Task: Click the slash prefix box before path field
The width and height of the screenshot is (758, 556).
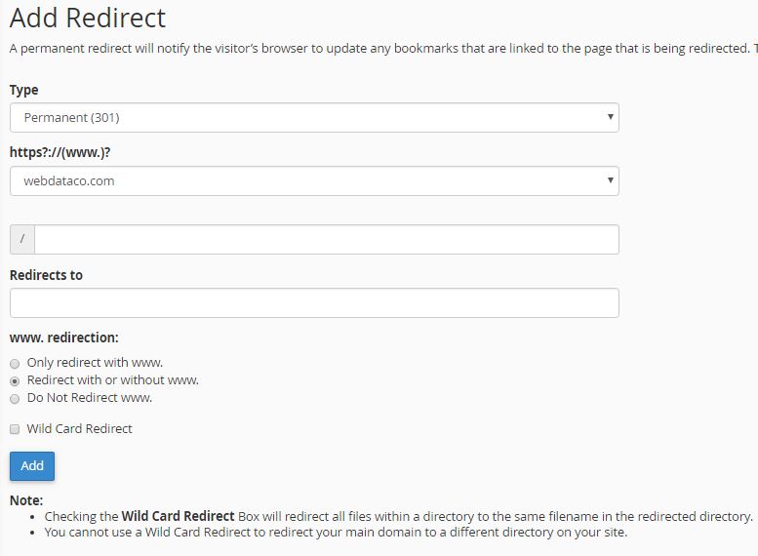Action: [x=21, y=240]
